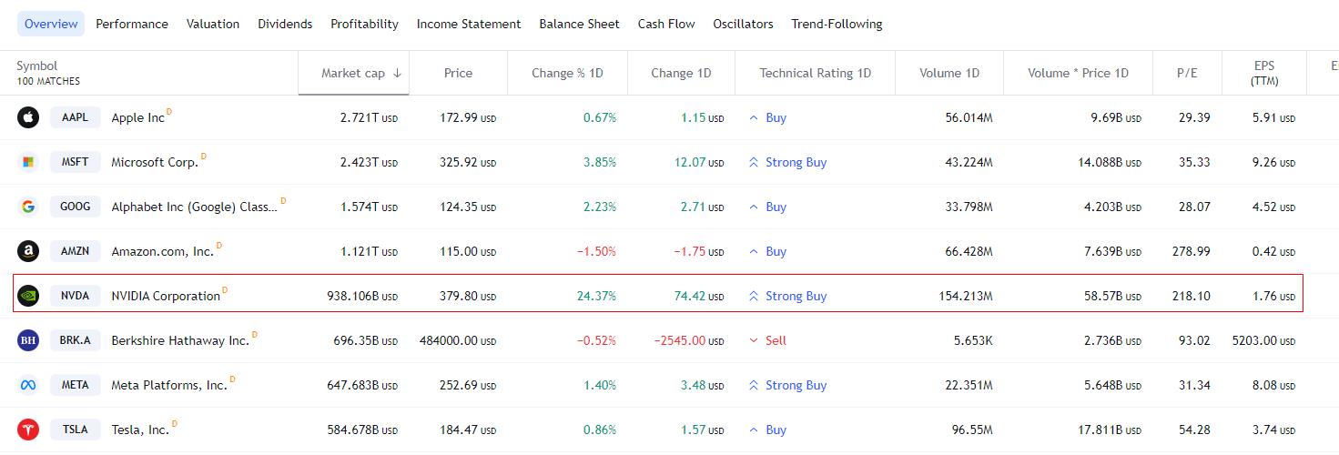Open the Trend-Following tab

[x=837, y=24]
